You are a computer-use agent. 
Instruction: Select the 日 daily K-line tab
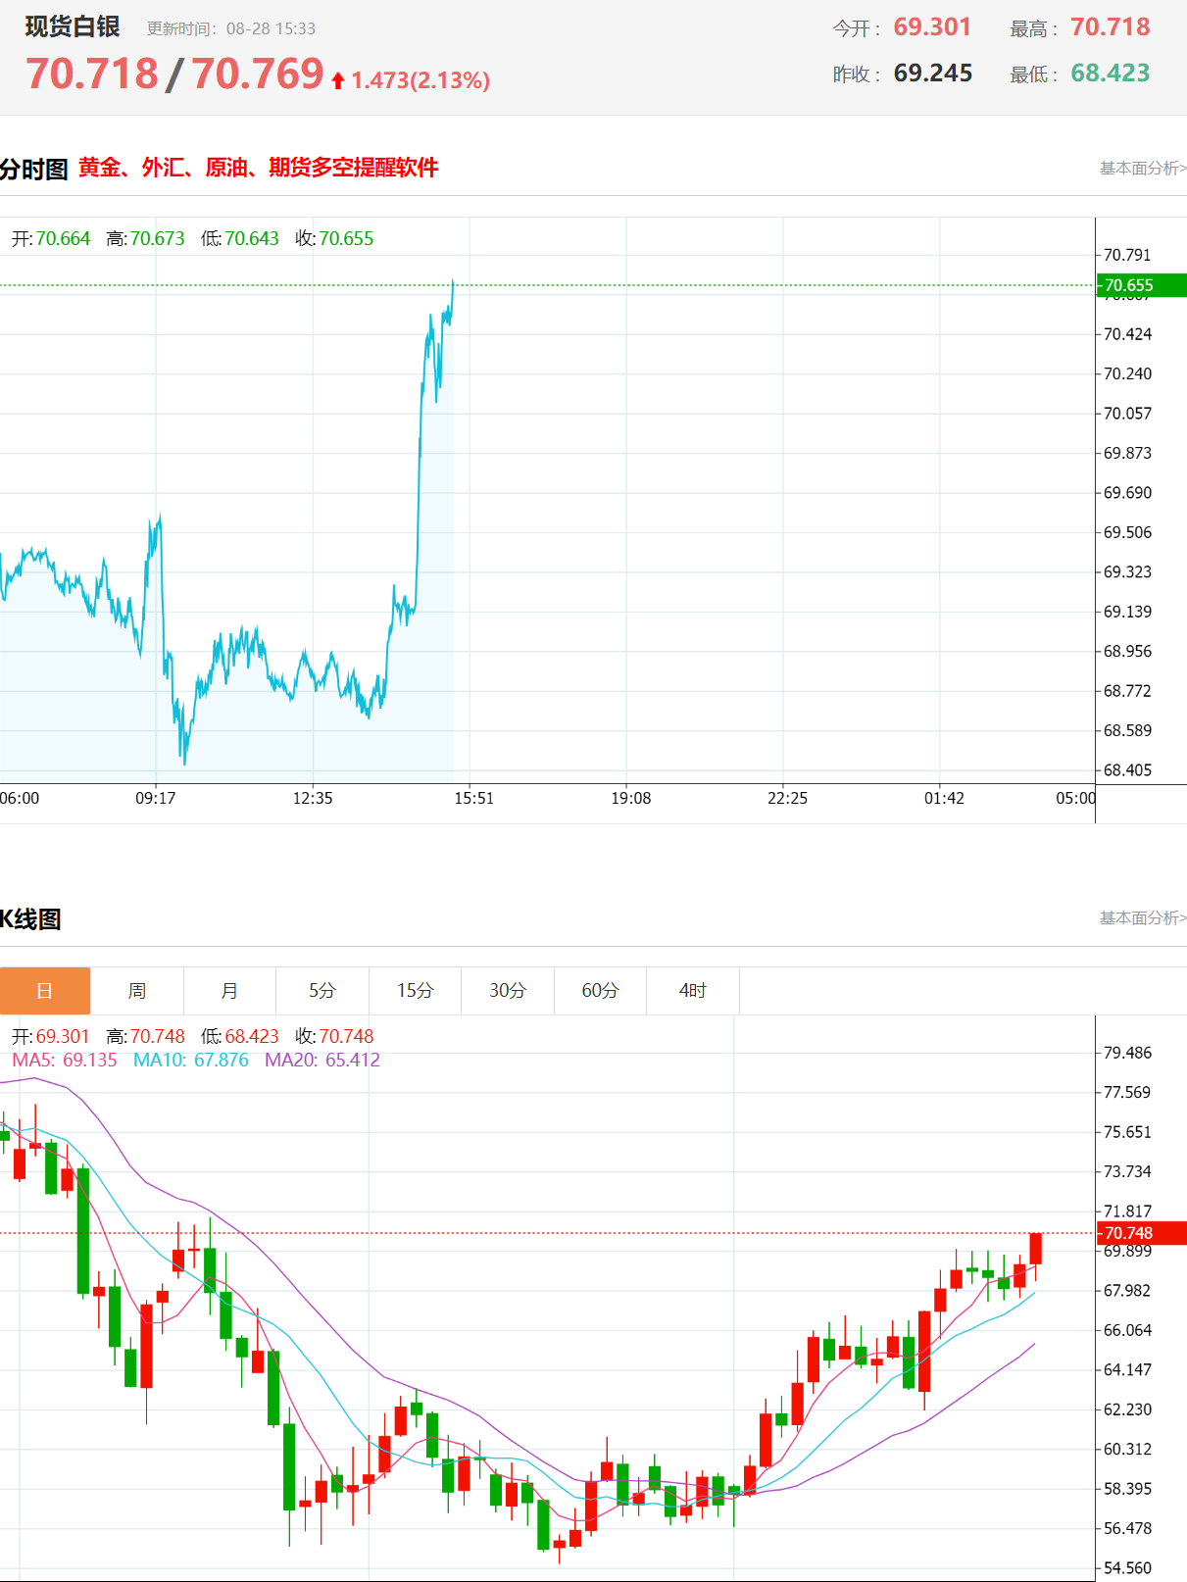click(45, 991)
